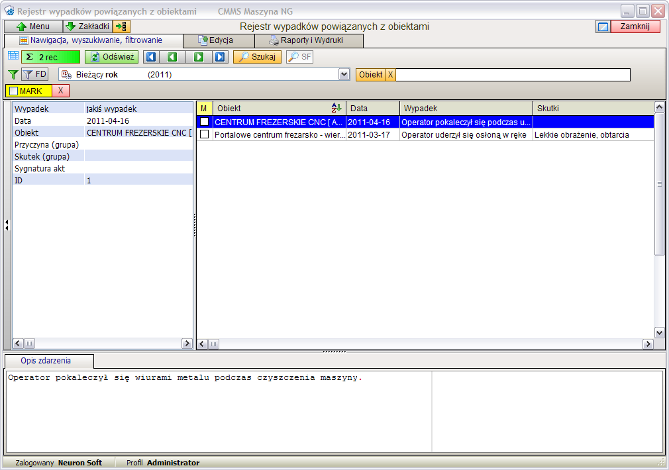The height and width of the screenshot is (470, 669).
Task: Click the blue window icon left of Zamknij
Action: point(603,27)
